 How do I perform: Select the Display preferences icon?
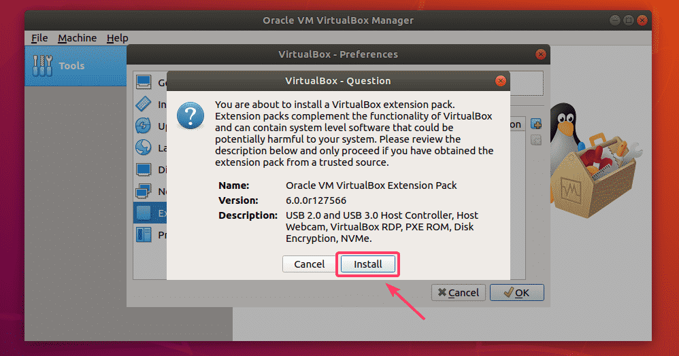(x=144, y=169)
